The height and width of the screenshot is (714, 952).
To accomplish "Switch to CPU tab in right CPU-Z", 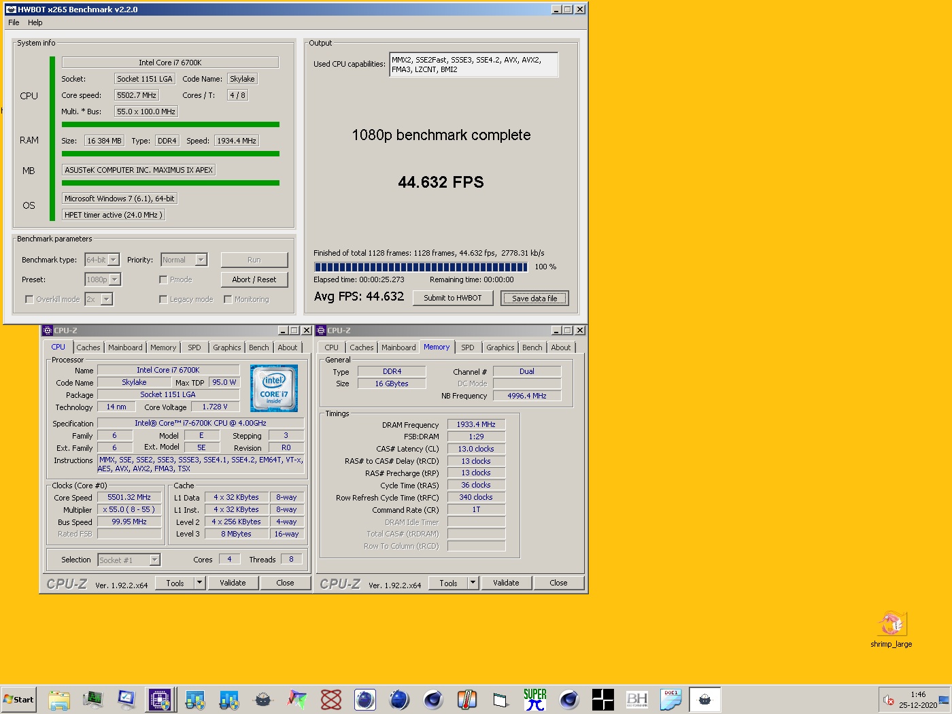I will pos(332,347).
